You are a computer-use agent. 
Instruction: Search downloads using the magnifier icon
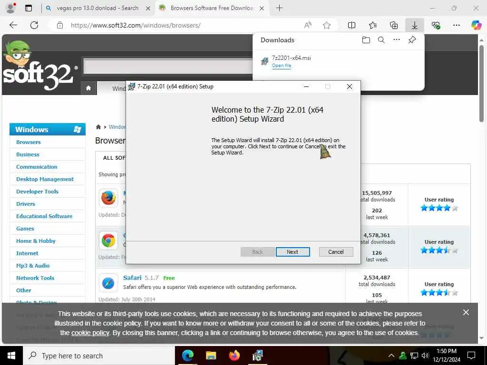[x=381, y=40]
